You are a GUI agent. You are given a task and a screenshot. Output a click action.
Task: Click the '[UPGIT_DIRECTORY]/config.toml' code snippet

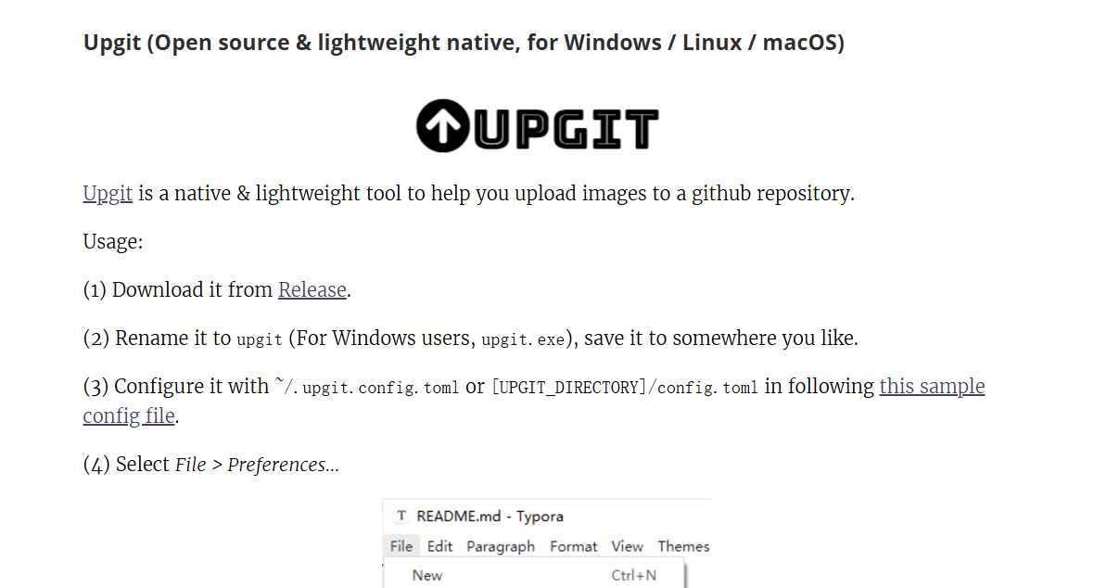click(625, 388)
